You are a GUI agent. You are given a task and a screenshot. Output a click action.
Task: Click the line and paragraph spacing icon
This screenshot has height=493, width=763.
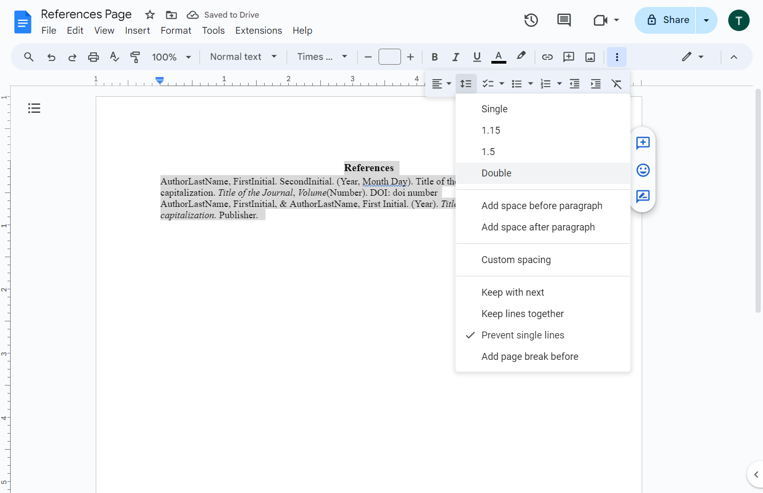466,84
